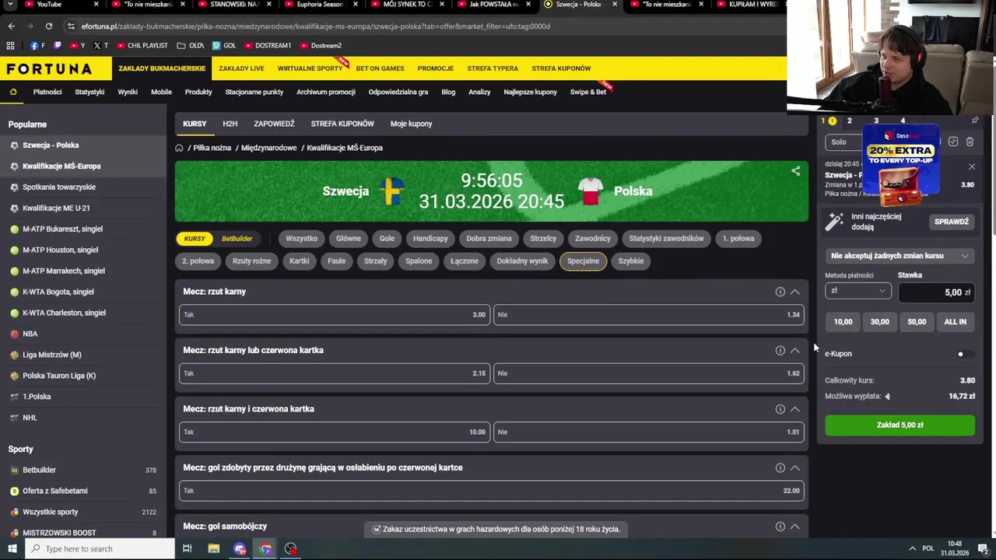
Task: Switch to bet slip tab 2
Action: [849, 121]
